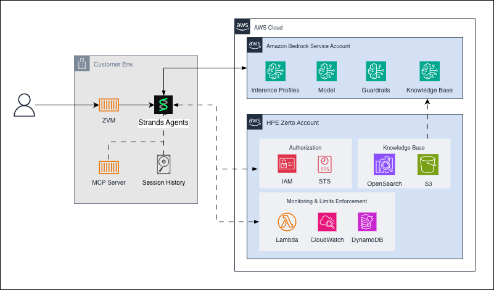Select the ZVM container icon
The height and width of the screenshot is (290, 494).
(109, 105)
